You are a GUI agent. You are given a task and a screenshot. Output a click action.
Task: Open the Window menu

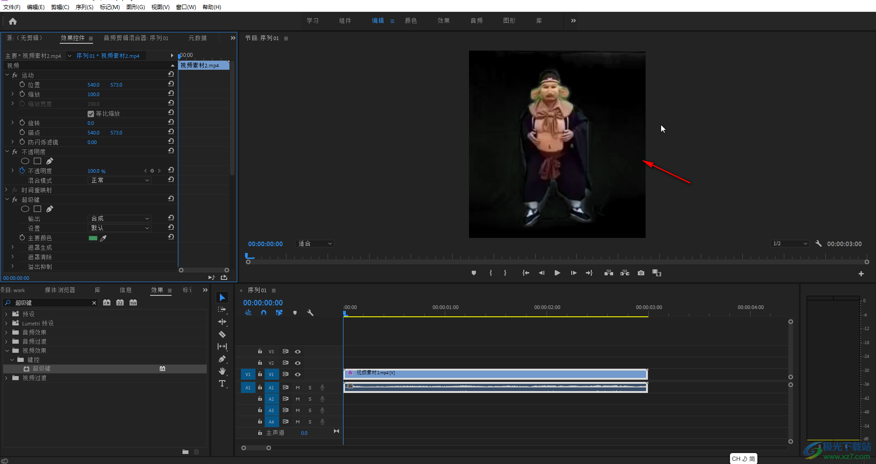click(186, 7)
